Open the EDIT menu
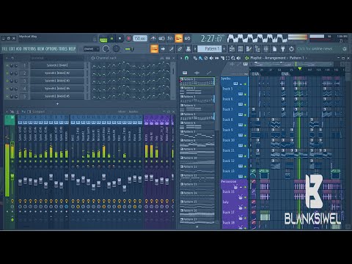352x264 pixels. pos(12,49)
